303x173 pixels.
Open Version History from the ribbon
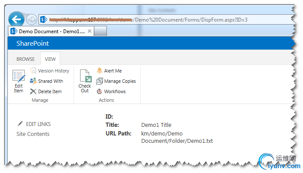(54, 71)
